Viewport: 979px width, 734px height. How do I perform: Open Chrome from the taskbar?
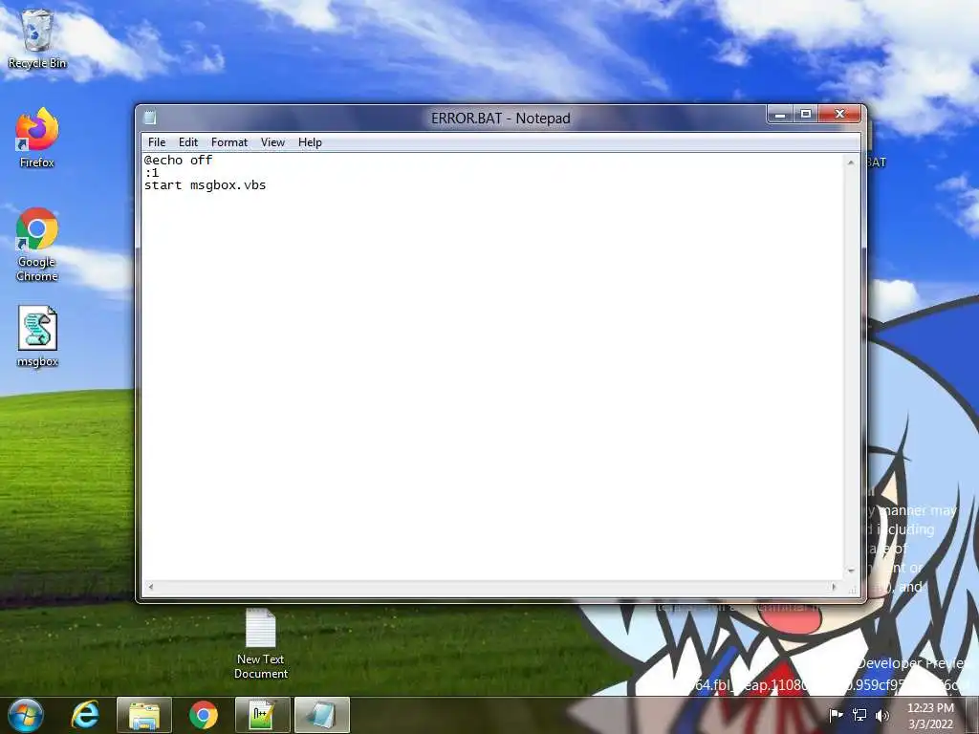point(204,715)
